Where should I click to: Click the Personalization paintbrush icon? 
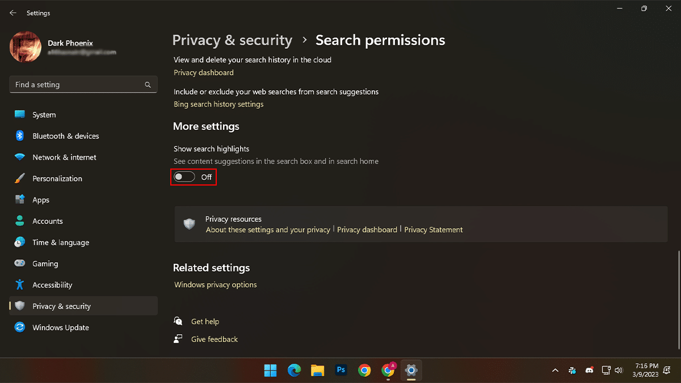[x=20, y=179]
